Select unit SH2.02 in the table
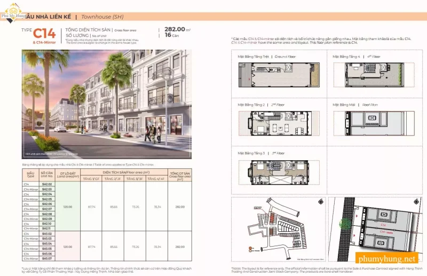Image resolution: width=427 pixels, height=276 pixels. click(x=46, y=185)
